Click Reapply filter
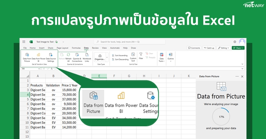 click(x=150, y=57)
